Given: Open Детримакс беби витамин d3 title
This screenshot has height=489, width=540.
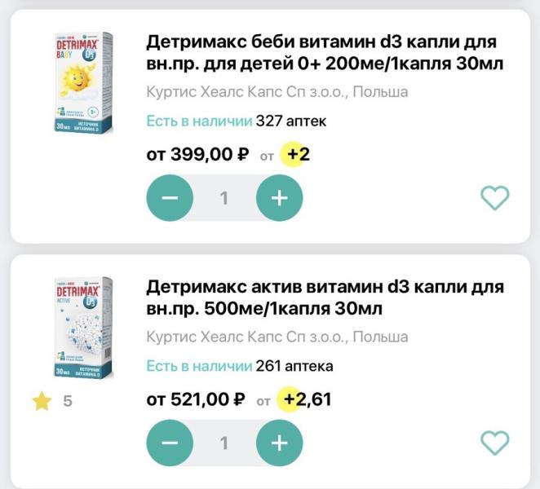Looking at the screenshot, I should coord(325,52).
